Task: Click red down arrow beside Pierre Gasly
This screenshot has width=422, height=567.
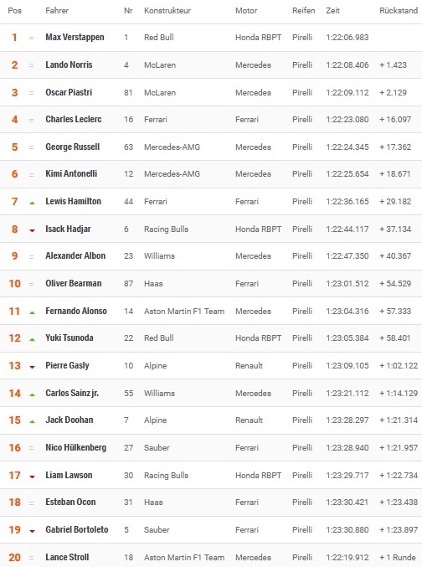Action: tap(32, 367)
